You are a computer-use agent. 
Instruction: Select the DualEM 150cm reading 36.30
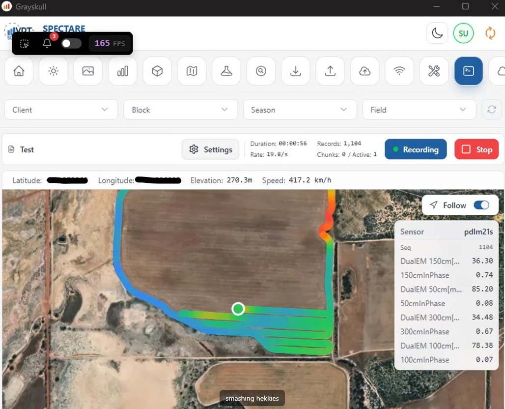pyautogui.click(x=447, y=261)
